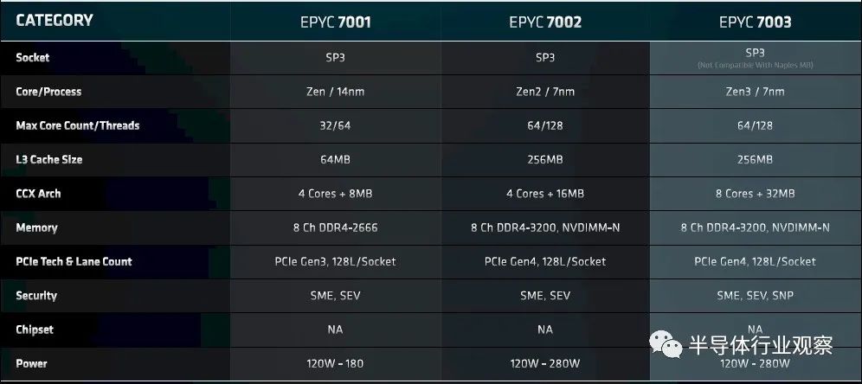The image size is (862, 384).
Task: Click the Chipset row label
Action: click(x=35, y=330)
